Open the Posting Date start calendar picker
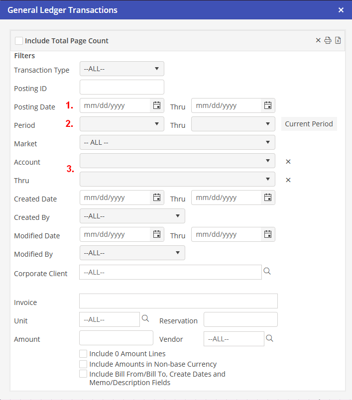 click(x=157, y=105)
